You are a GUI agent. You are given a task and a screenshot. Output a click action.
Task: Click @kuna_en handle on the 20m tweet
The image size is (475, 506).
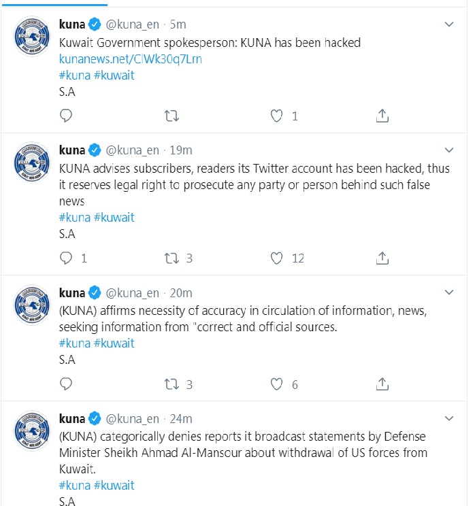pos(133,292)
